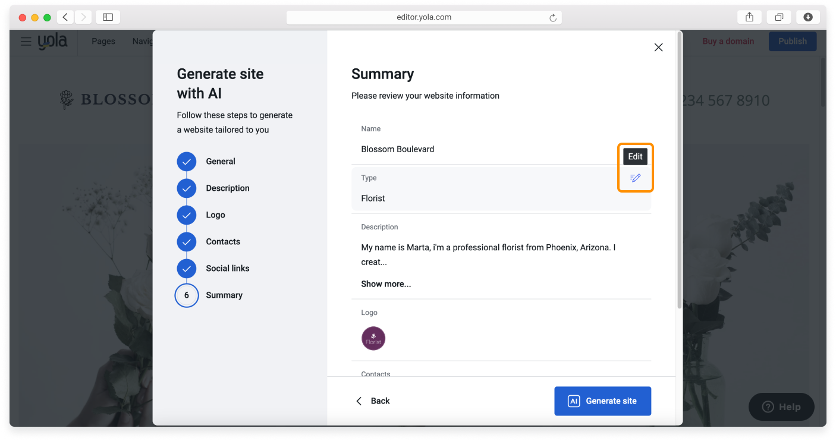This screenshot has height=441, width=836.
Task: Toggle the Safari sidebar button
Action: click(x=108, y=17)
